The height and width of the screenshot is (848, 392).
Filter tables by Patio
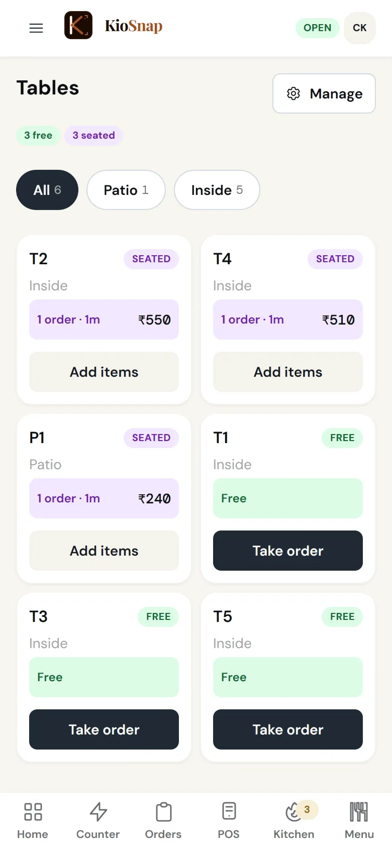(x=126, y=190)
